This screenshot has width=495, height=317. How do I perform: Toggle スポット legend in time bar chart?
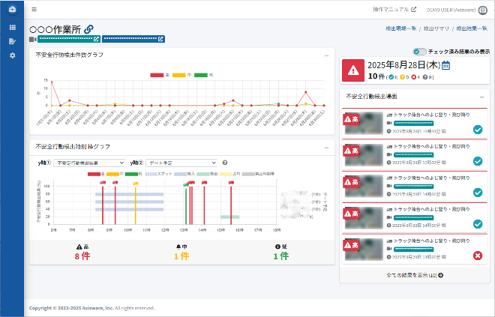[x=159, y=174]
